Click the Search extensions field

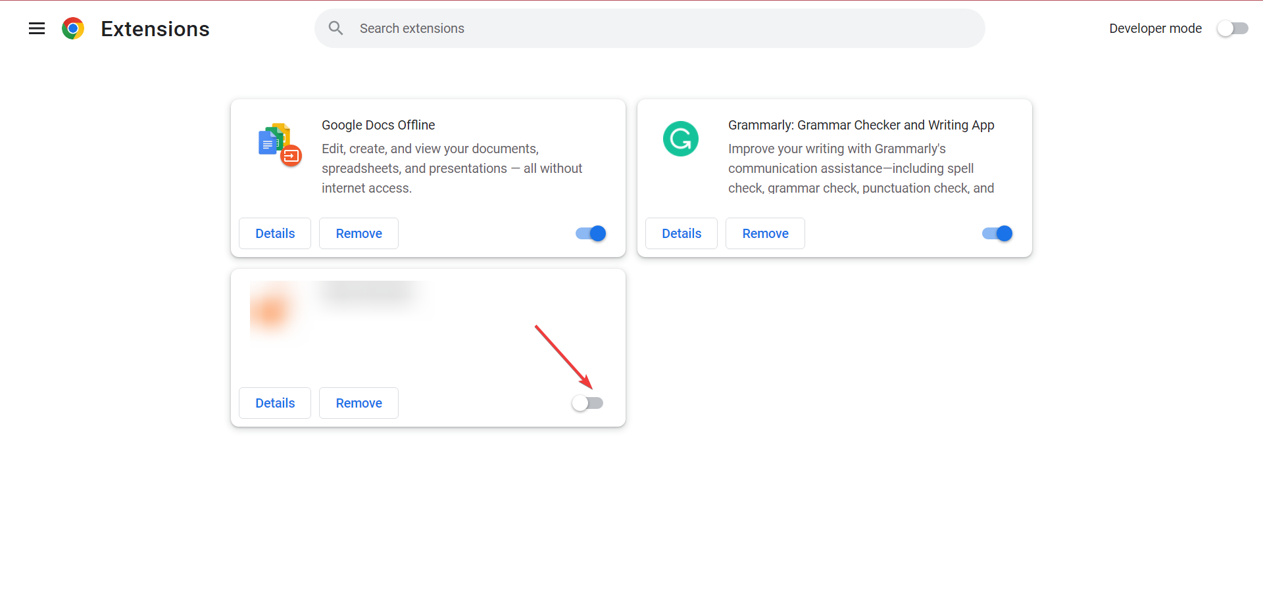(592, 28)
